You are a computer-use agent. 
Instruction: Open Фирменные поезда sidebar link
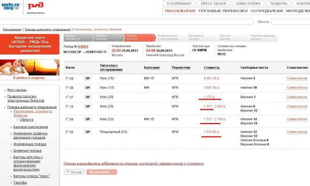(30, 144)
